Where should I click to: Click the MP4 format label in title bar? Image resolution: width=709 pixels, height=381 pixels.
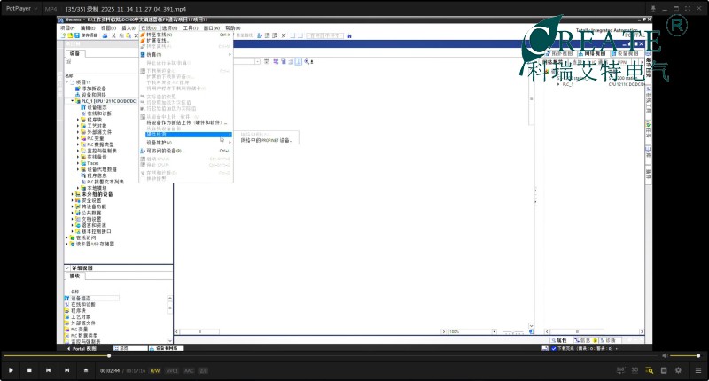[x=51, y=9]
